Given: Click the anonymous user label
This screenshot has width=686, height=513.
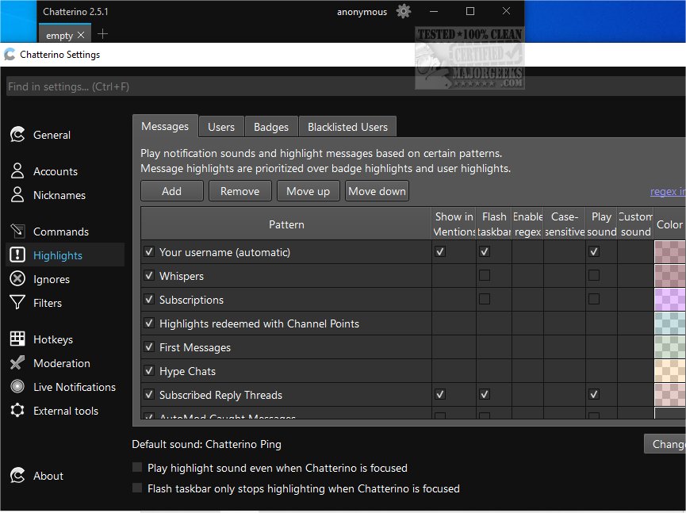Looking at the screenshot, I should pos(362,12).
